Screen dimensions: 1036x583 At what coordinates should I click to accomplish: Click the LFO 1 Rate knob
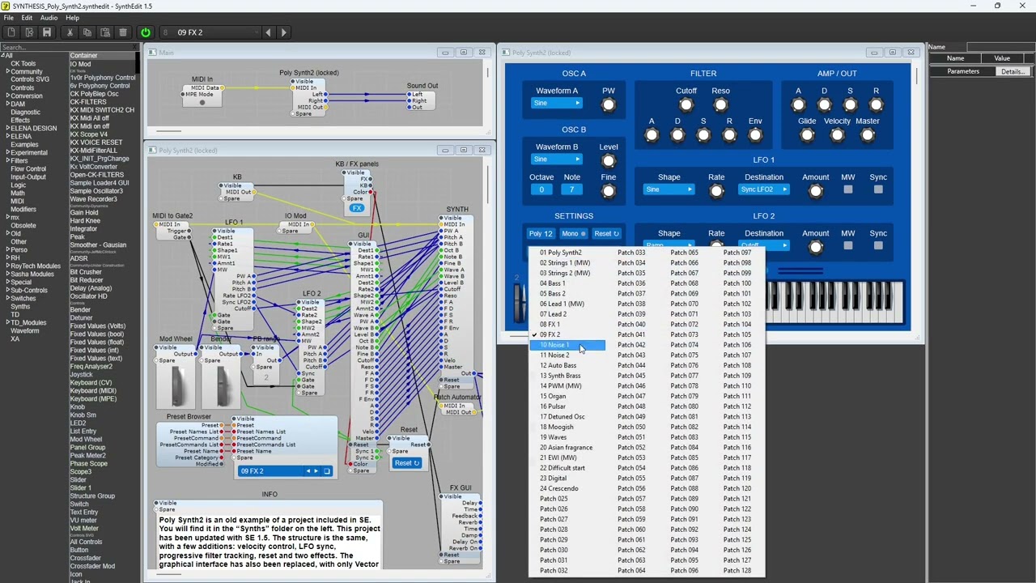[716, 191]
